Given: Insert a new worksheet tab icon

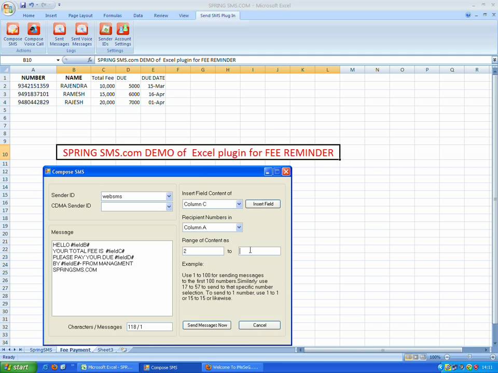Looking at the screenshot, I should (x=123, y=350).
